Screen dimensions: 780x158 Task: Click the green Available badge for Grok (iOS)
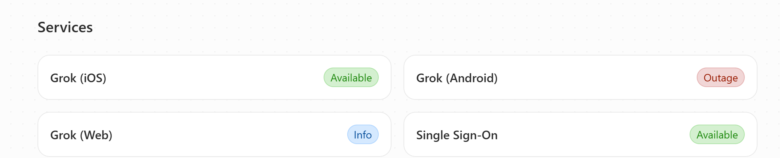351,78
